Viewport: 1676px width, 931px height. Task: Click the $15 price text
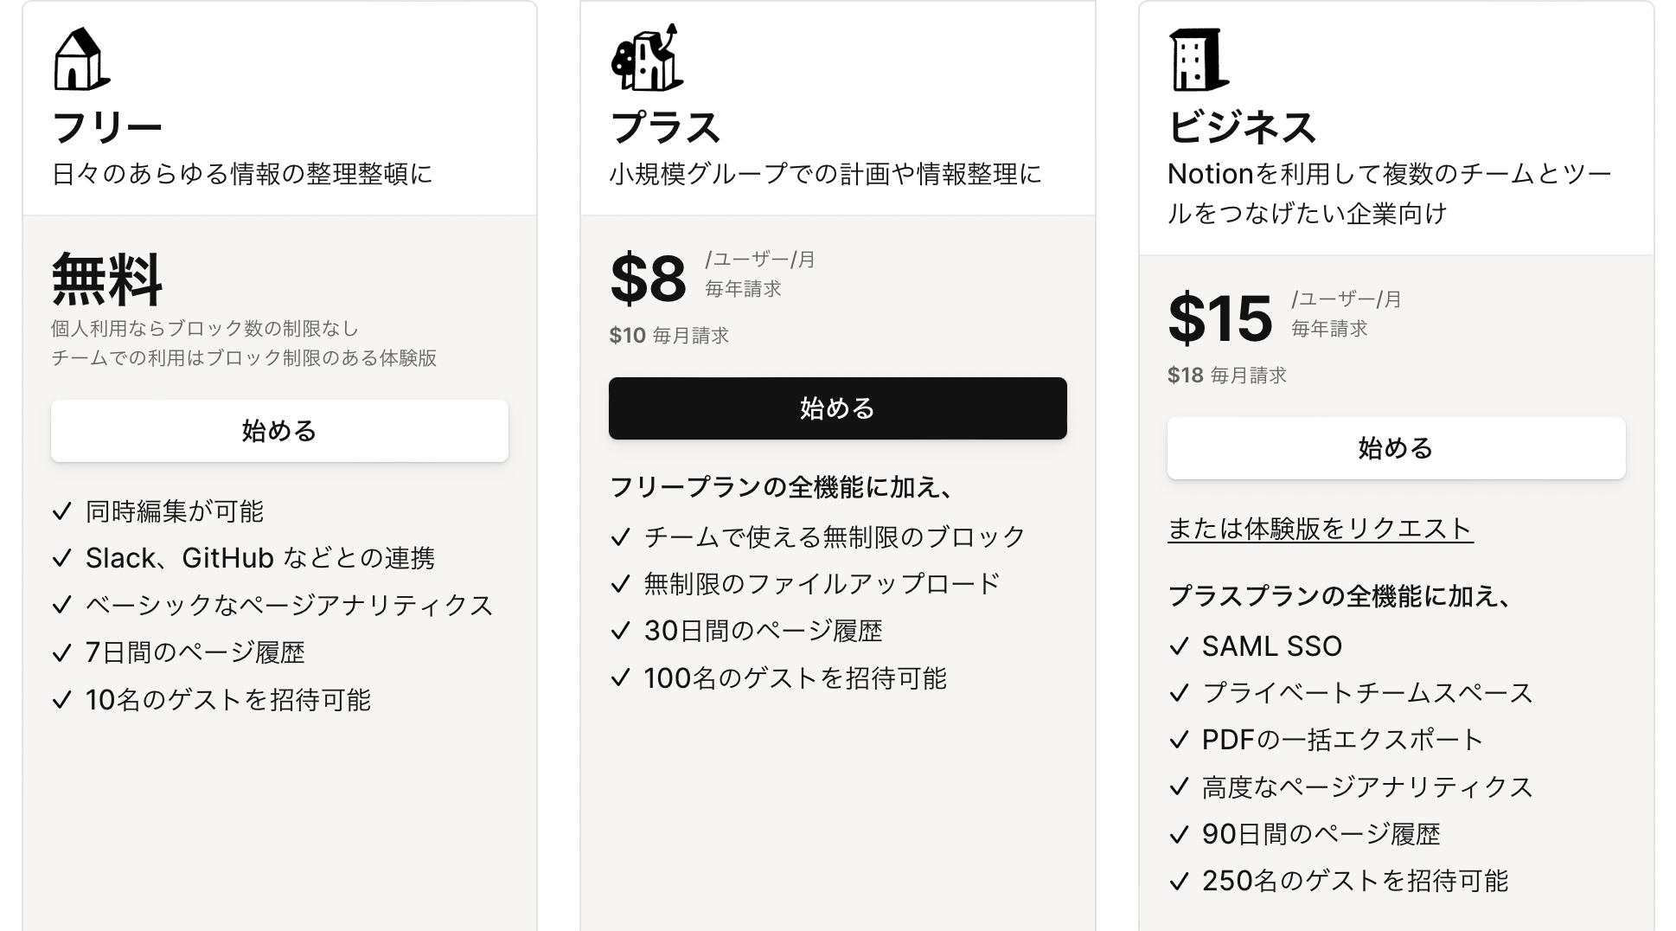(x=1219, y=319)
